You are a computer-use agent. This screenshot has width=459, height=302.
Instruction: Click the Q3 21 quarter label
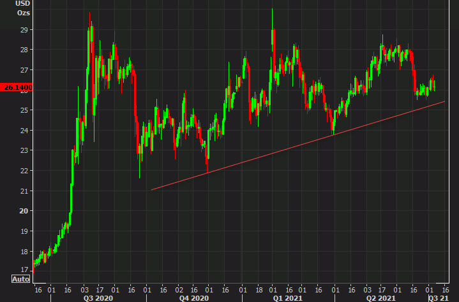[x=438, y=298]
